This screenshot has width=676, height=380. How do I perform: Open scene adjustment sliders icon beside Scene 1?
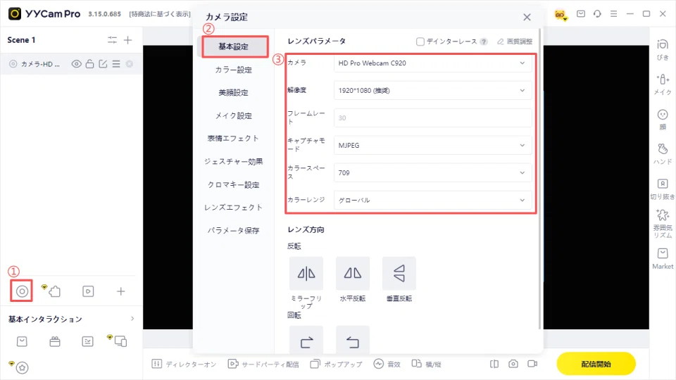[x=112, y=40]
